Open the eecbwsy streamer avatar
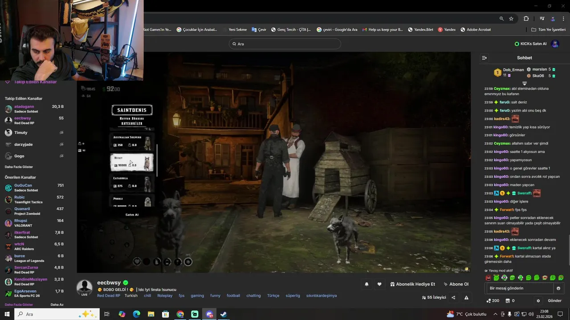 (84, 288)
